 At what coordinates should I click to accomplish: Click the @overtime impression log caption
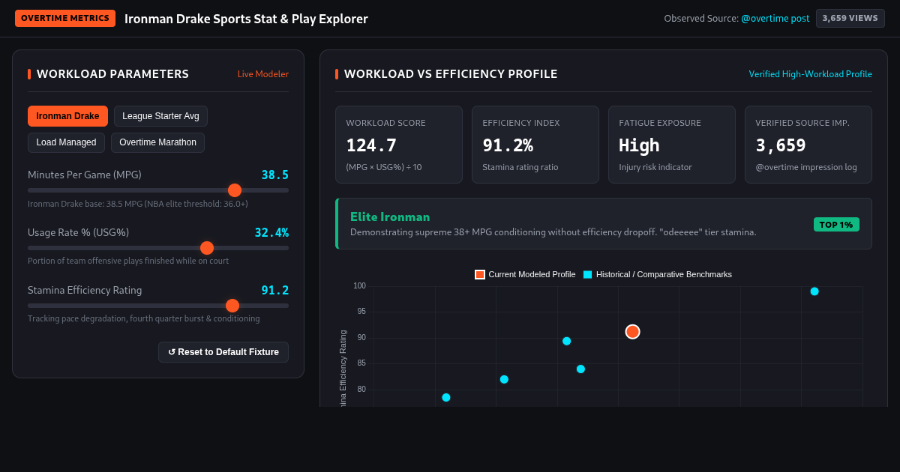coord(806,167)
